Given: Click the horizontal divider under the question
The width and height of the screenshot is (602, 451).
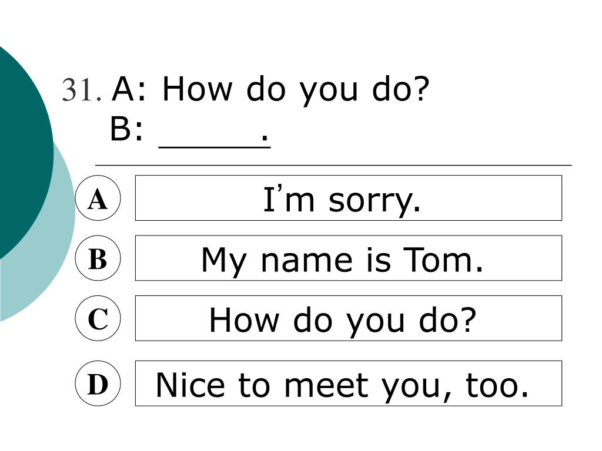Looking at the screenshot, I should [x=334, y=165].
